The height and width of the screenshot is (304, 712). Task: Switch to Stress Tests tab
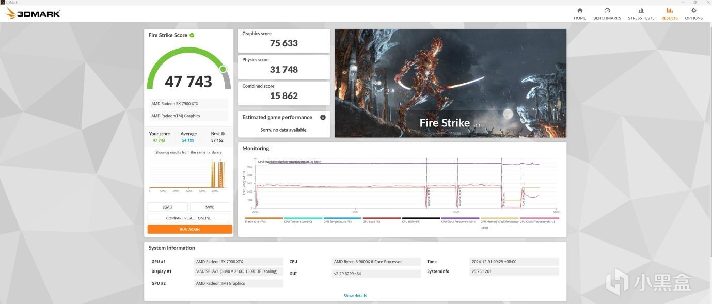pyautogui.click(x=641, y=13)
